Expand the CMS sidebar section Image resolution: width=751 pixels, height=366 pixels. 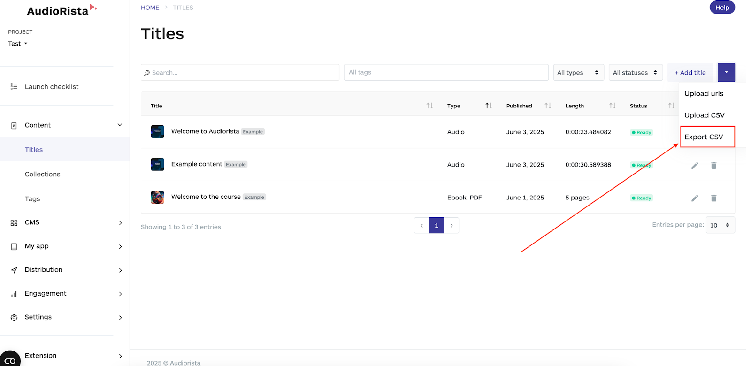[x=120, y=223]
